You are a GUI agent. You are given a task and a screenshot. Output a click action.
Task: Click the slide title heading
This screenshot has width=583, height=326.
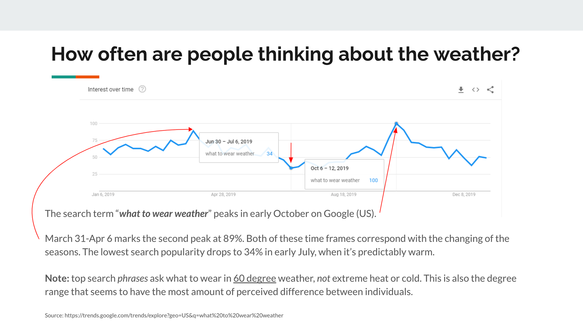point(285,54)
